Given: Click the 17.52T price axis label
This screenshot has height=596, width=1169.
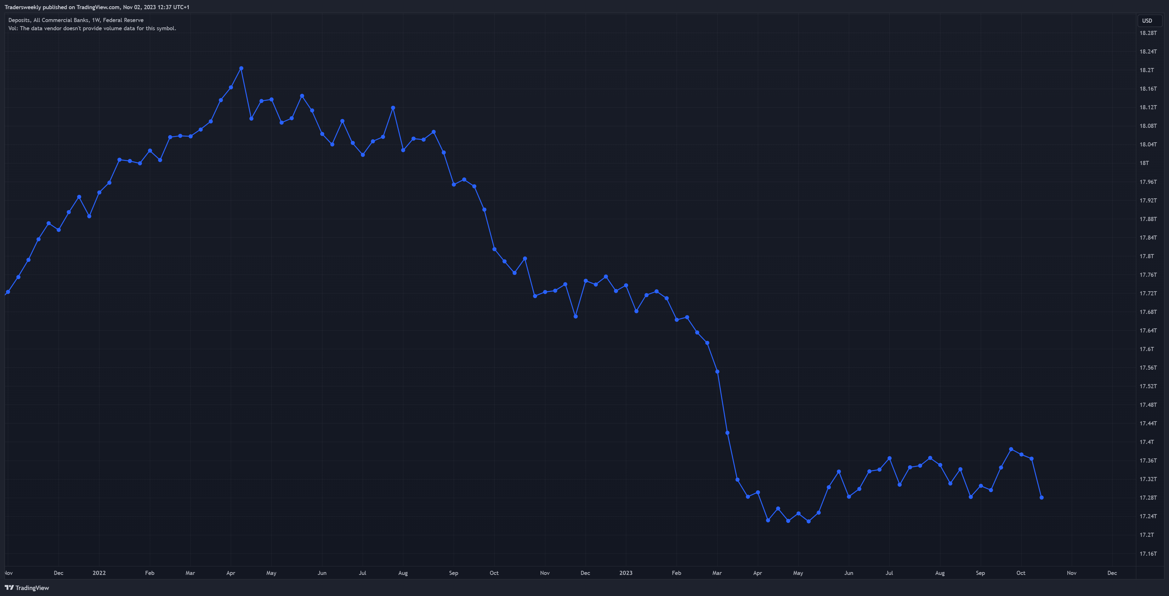Looking at the screenshot, I should [1148, 386].
